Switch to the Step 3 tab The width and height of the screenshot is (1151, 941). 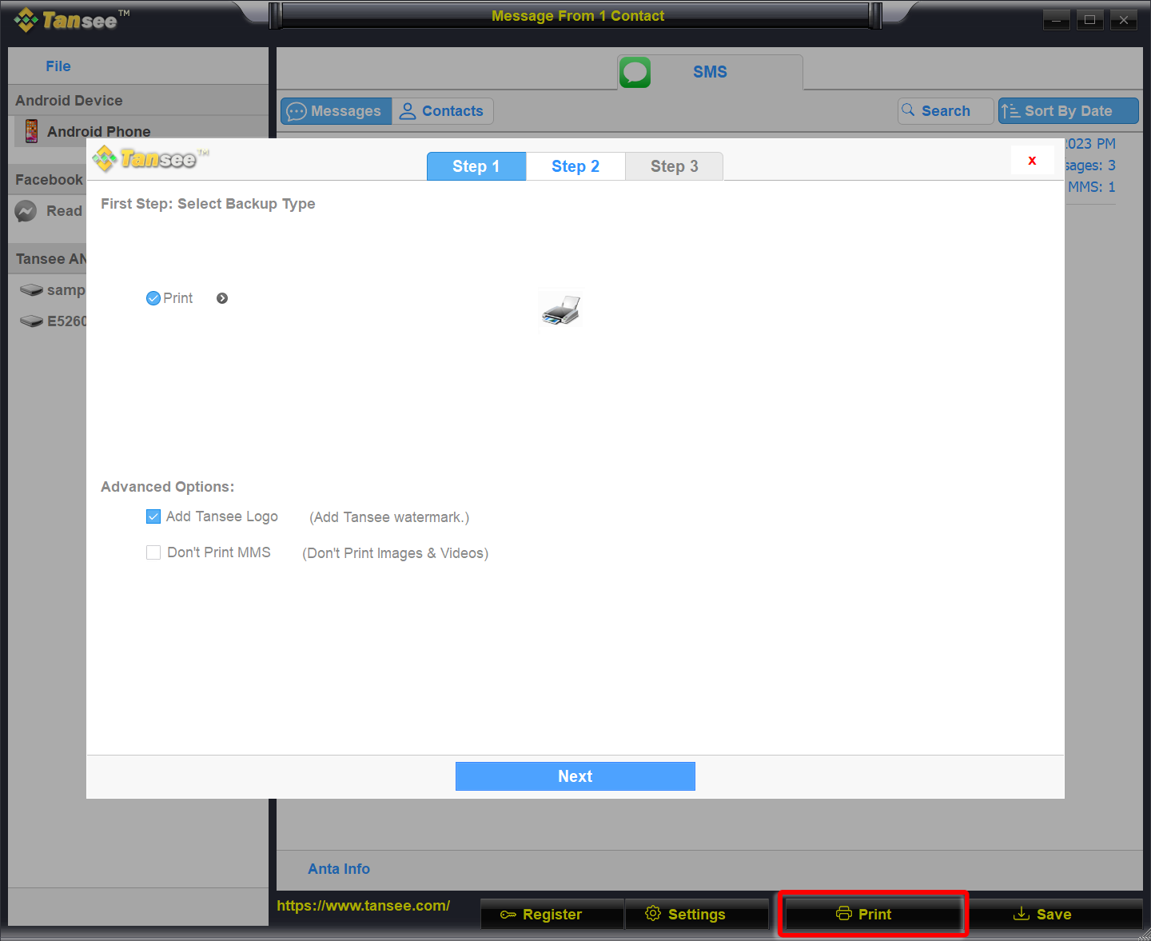click(x=675, y=166)
